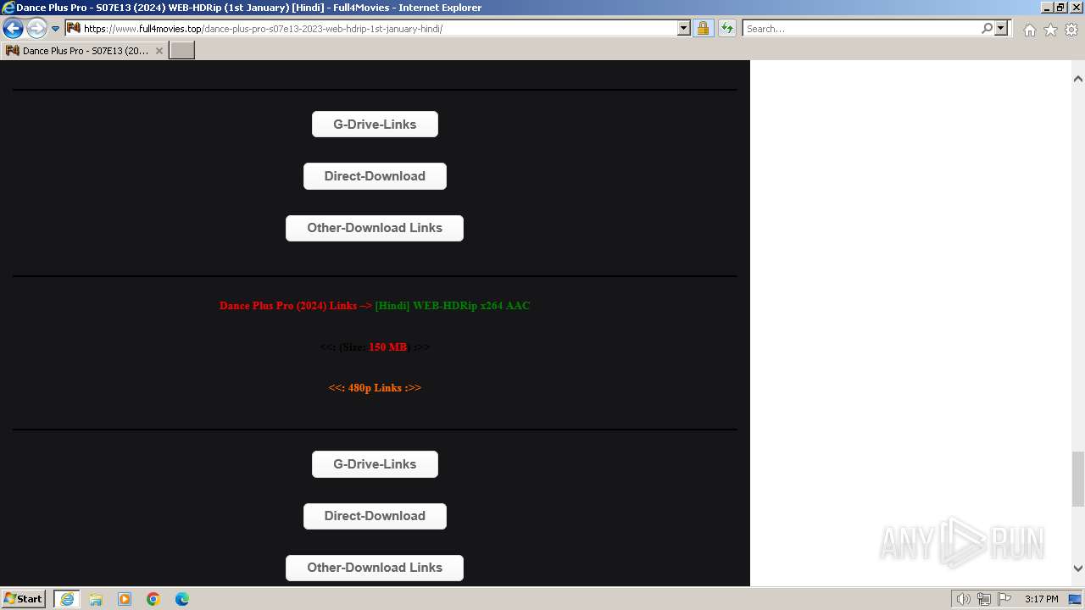Image resolution: width=1085 pixels, height=610 pixels.
Task: Click the scrollbar down arrow
Action: [1078, 569]
